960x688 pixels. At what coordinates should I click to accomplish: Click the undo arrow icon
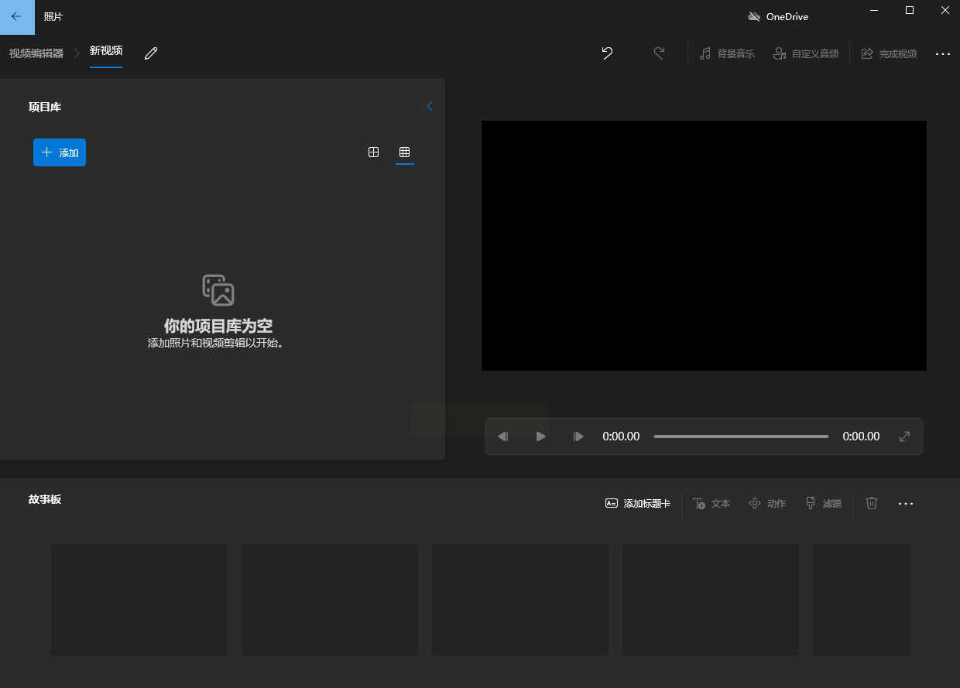pyautogui.click(x=607, y=53)
